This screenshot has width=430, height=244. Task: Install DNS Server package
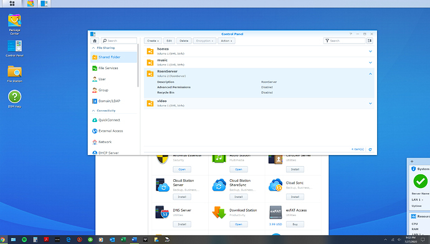pos(182,224)
